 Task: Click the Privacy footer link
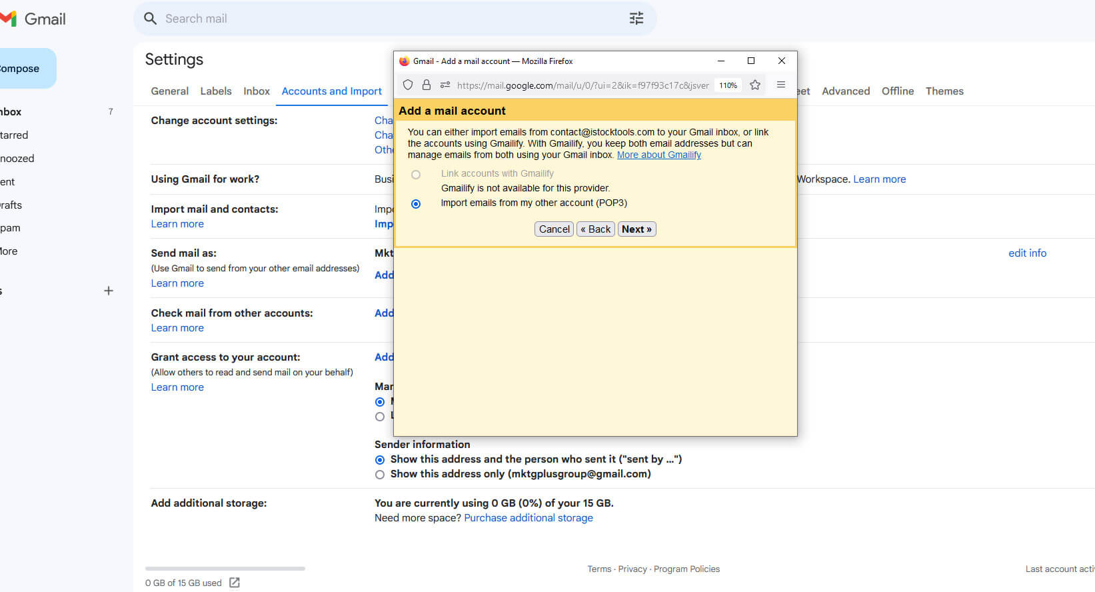pos(632,569)
